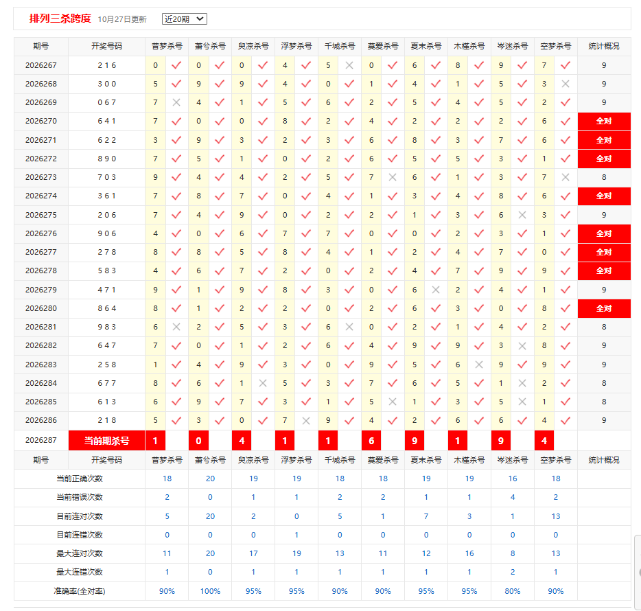Viewport: 641px width, 611px height.
Task: Click the 当前正确次数 row label
Action: [80, 479]
